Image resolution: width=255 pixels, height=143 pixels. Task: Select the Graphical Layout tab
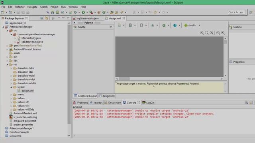pyautogui.click(x=85, y=96)
